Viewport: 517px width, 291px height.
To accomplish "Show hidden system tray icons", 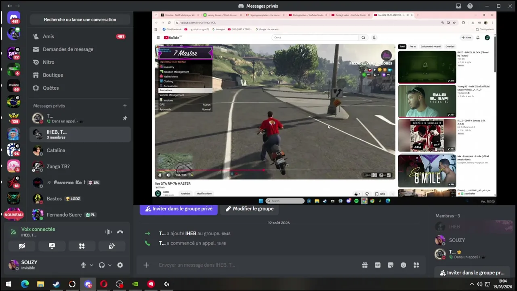I will pos(471,284).
